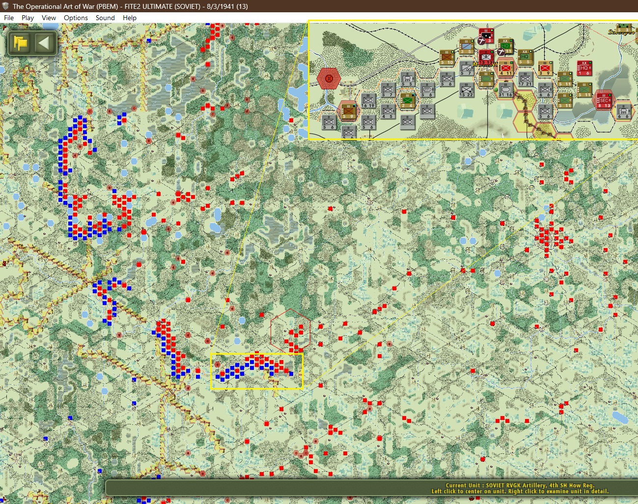Select the red unit counter 13-13
This screenshot has width=638, height=504.
[486, 57]
